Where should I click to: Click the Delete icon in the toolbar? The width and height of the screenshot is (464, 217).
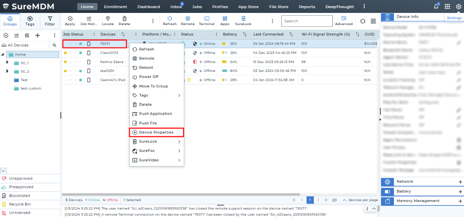click(124, 21)
